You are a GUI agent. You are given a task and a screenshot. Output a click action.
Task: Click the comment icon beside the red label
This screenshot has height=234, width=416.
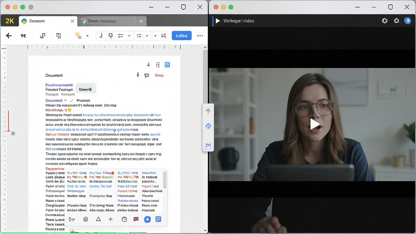(147, 75)
